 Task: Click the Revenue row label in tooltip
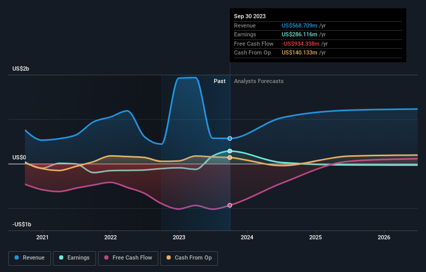tap(245, 25)
